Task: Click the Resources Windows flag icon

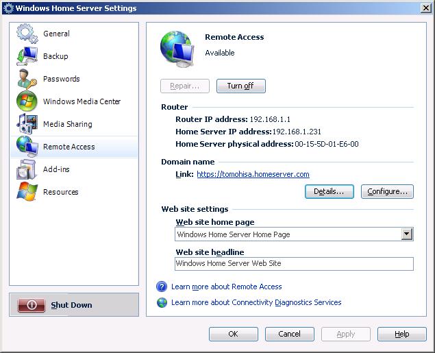Action: (27, 191)
